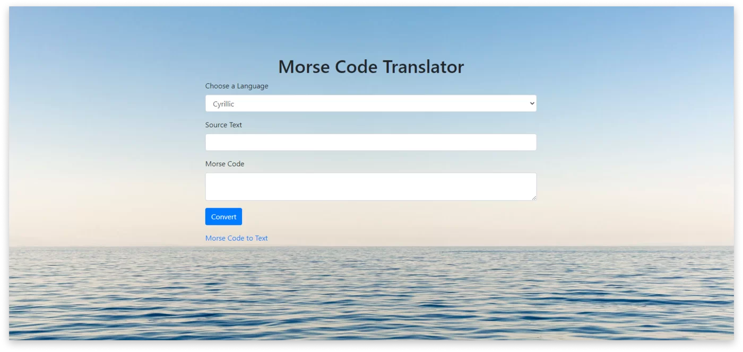Click the chevron arrow on the language selector

pos(532,103)
